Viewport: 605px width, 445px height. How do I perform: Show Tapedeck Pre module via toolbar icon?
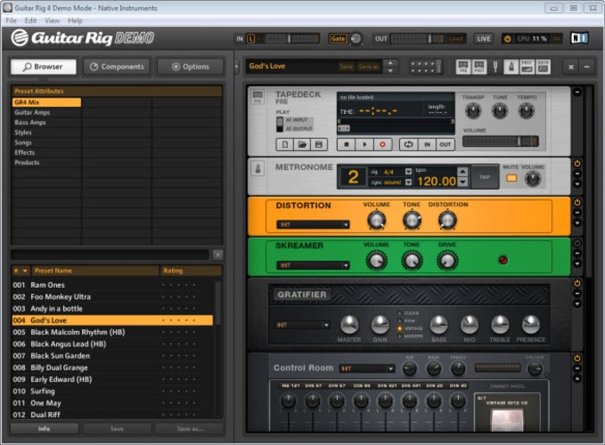(463, 67)
